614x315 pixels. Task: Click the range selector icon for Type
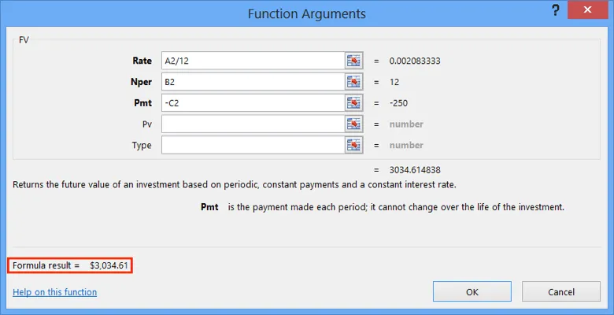click(x=353, y=145)
